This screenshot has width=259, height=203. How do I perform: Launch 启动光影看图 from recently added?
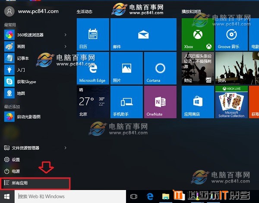[x=9, y=116]
